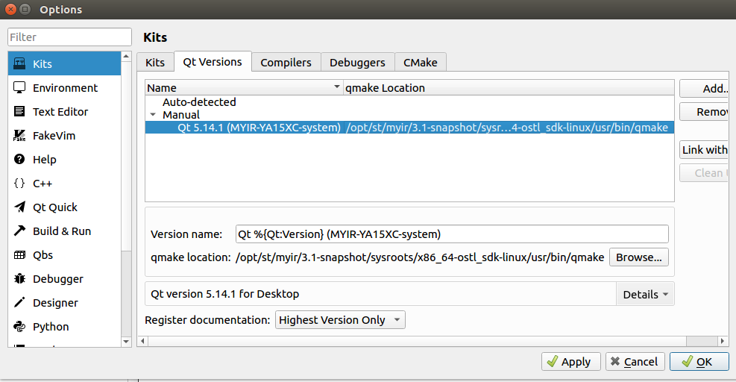
Task: Open C++ settings braces icon
Action: (x=20, y=184)
